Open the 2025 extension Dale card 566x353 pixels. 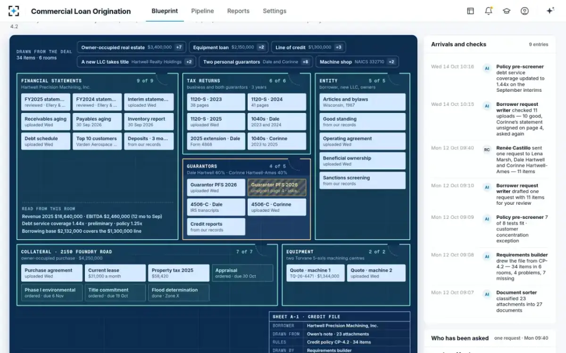coord(216,141)
